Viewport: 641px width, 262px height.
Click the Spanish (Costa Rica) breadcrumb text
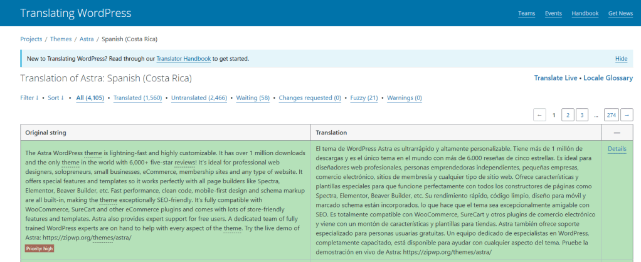coord(130,39)
